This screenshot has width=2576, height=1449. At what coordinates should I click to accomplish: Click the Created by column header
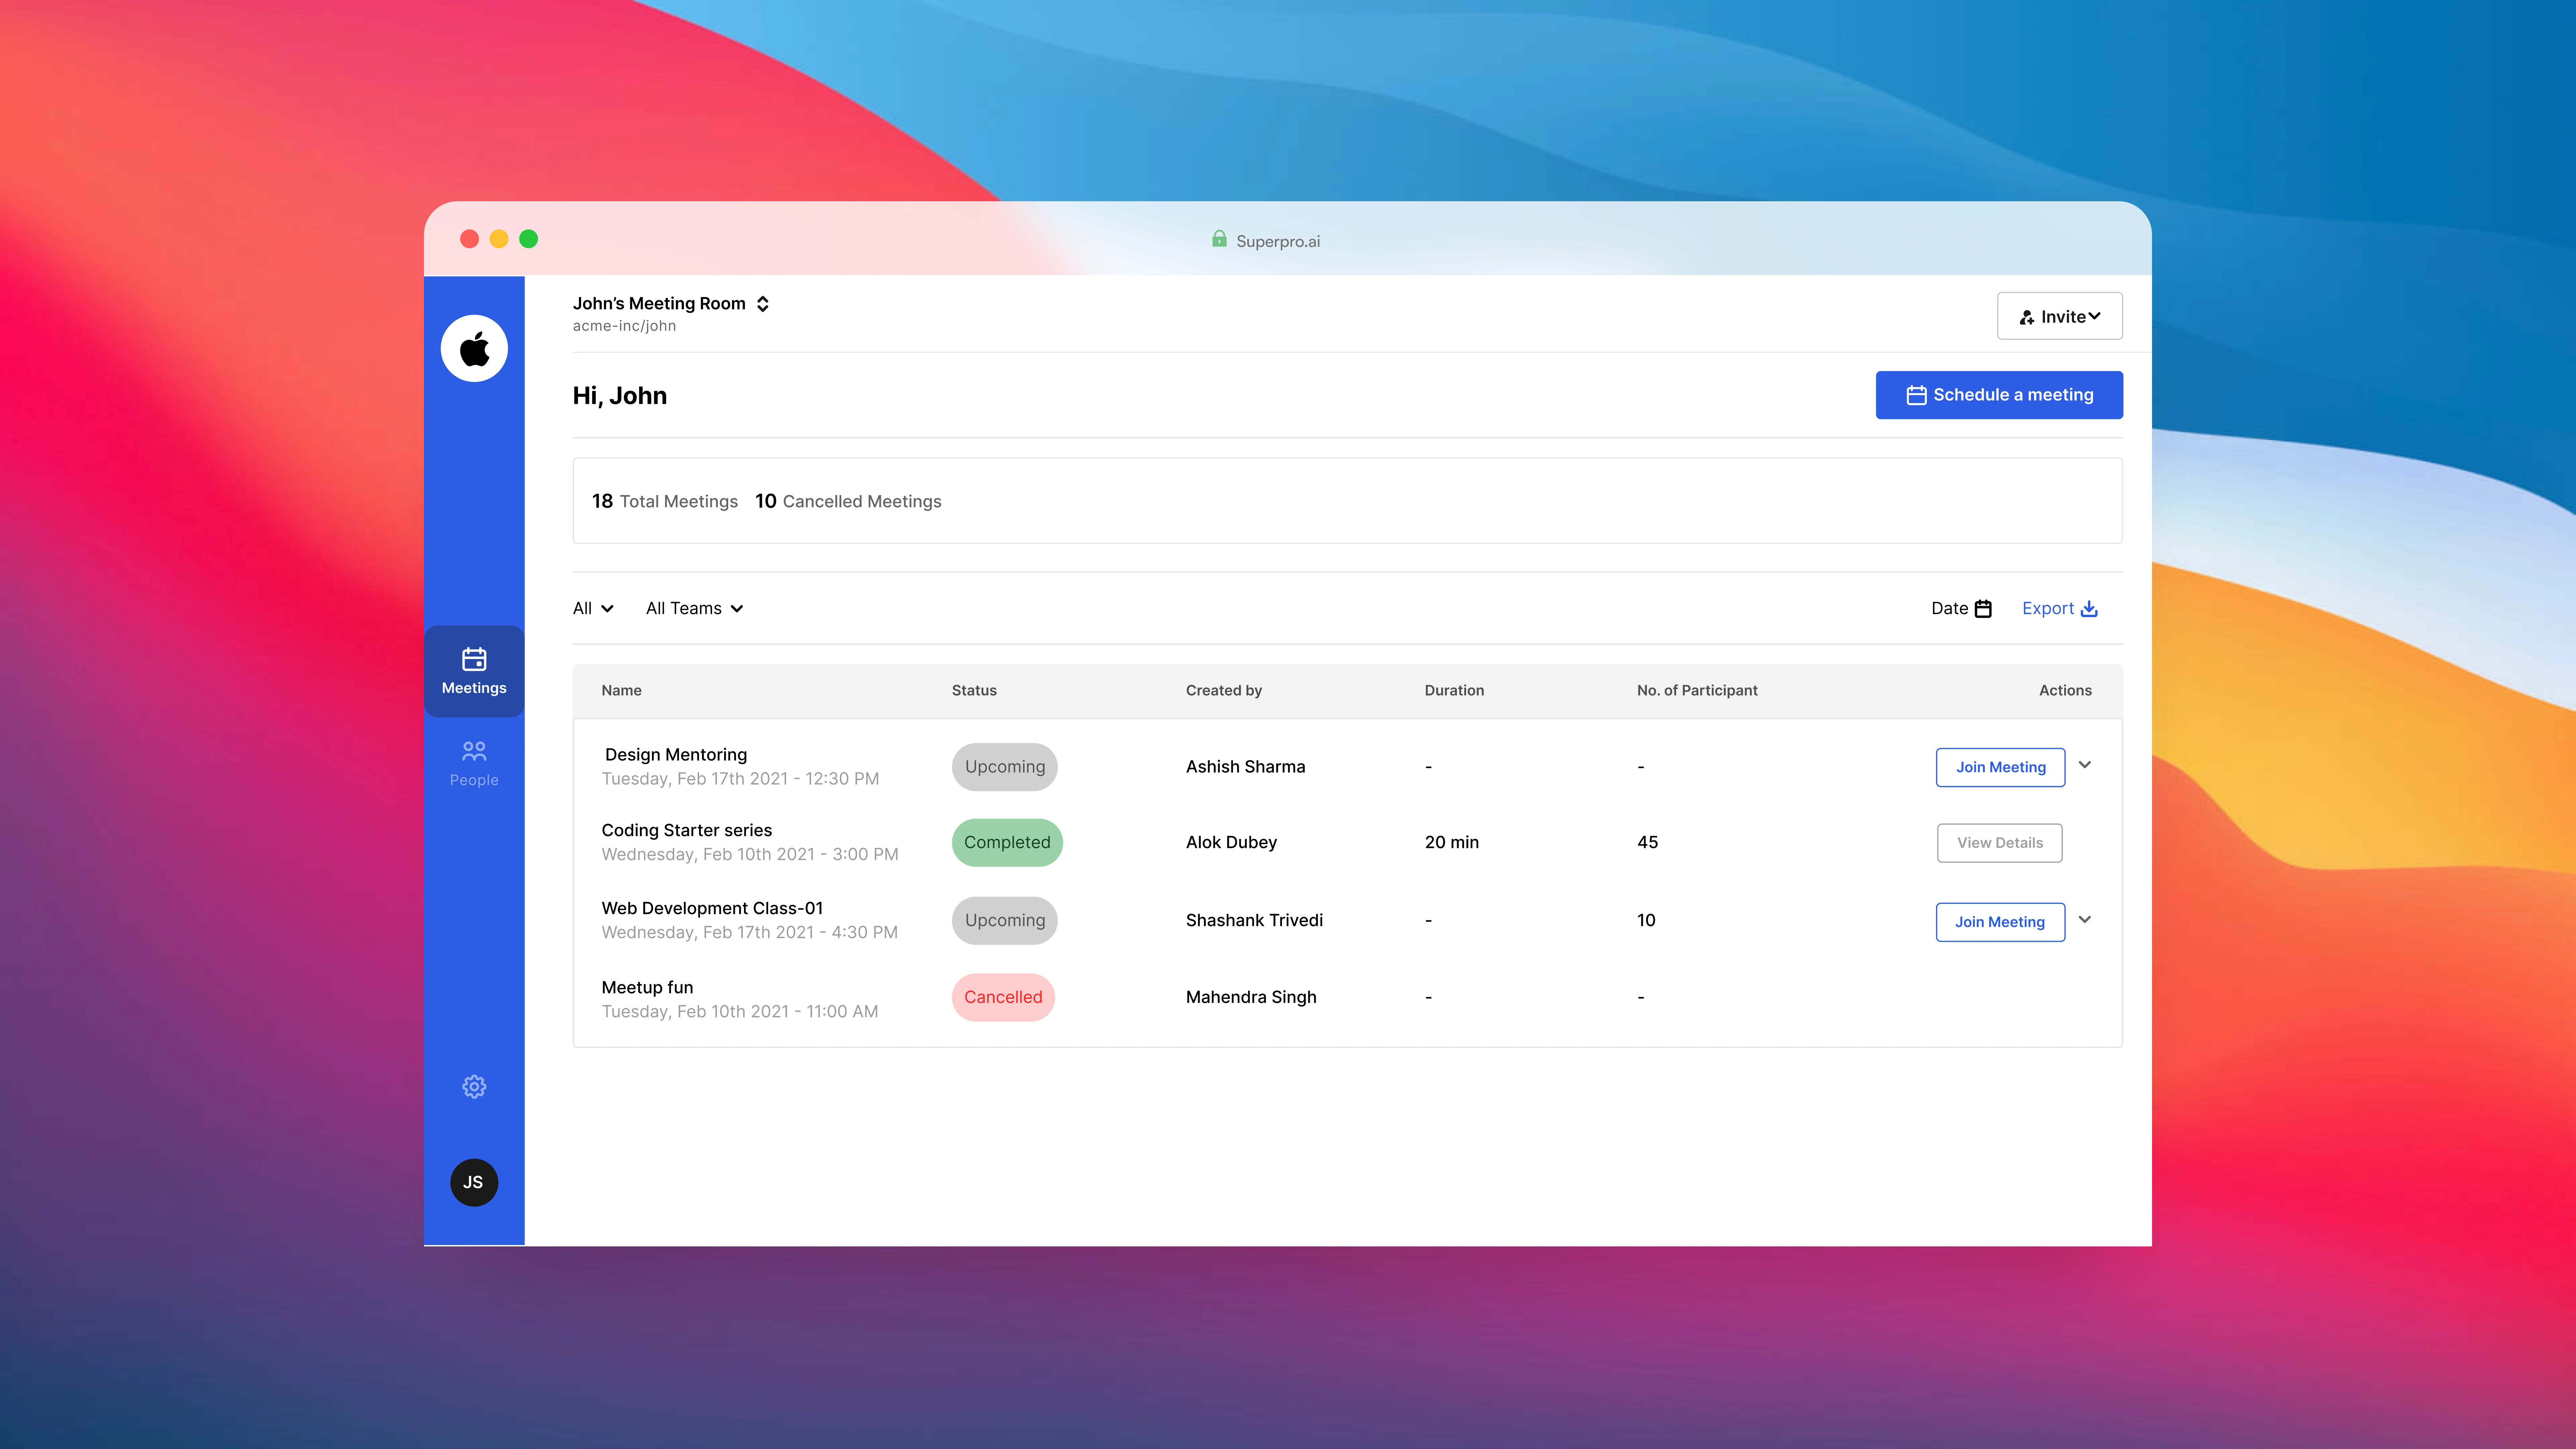click(1224, 691)
